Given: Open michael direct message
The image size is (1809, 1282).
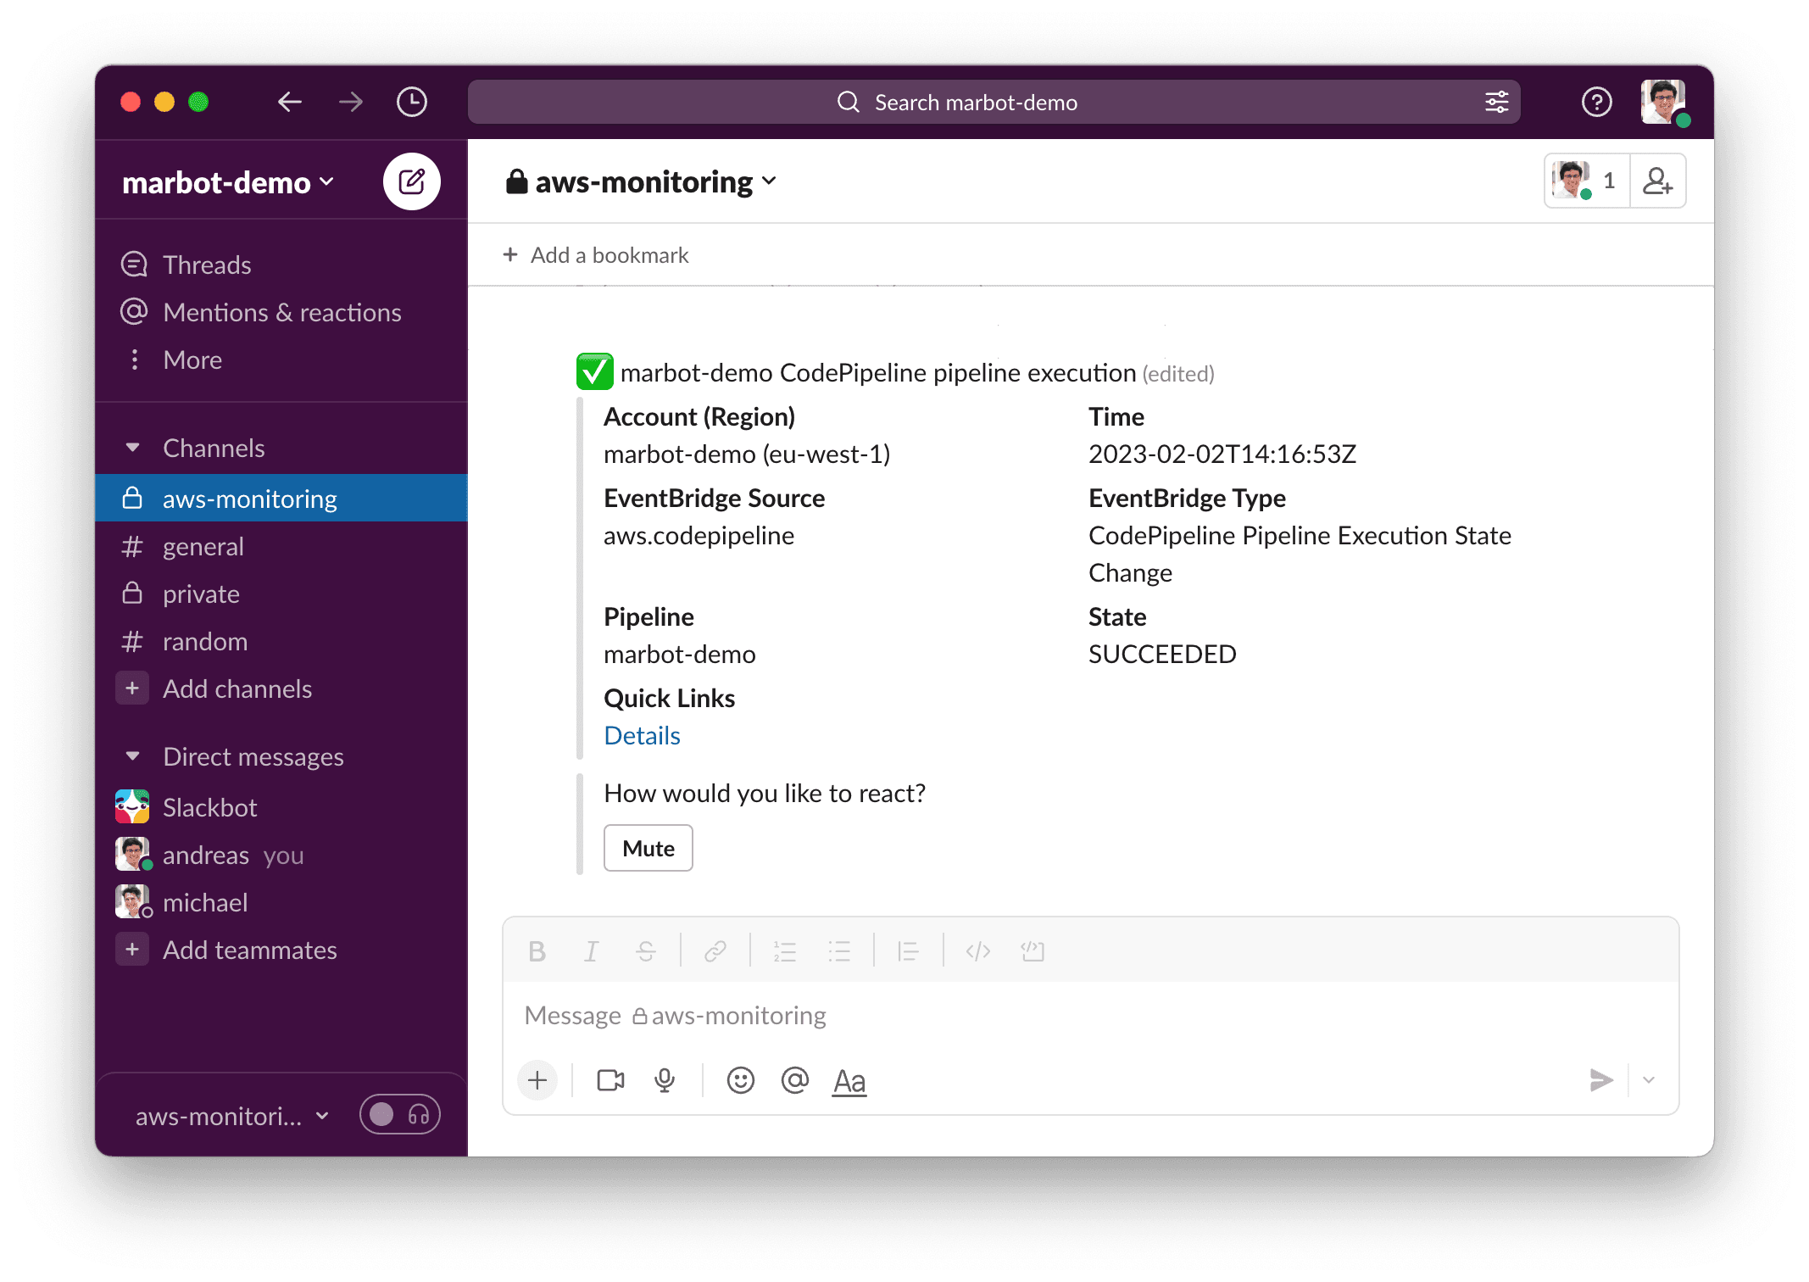Looking at the screenshot, I should (281, 902).
